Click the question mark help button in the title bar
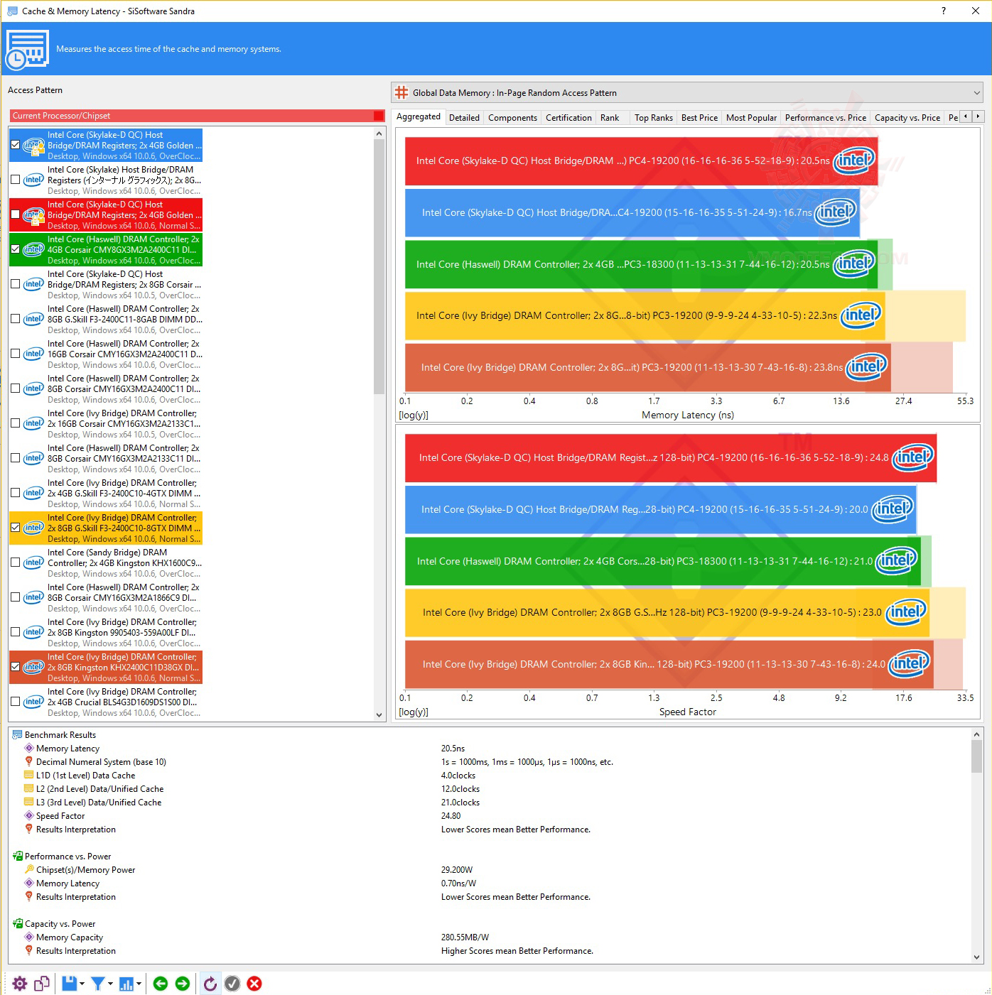992x995 pixels. 944,11
